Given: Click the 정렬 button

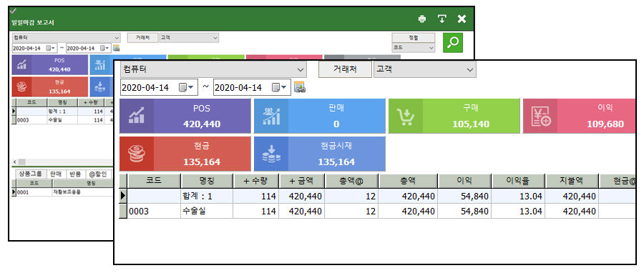Looking at the screenshot, I should 413,37.
